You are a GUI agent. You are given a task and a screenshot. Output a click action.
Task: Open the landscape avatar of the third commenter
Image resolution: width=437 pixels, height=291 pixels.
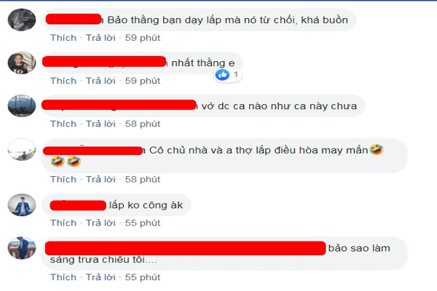(22, 105)
